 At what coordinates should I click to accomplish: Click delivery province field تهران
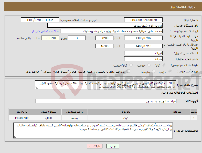click(x=143, y=53)
